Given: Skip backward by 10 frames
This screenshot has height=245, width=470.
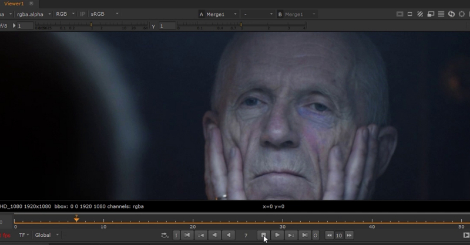Looking at the screenshot, I should click(330, 235).
